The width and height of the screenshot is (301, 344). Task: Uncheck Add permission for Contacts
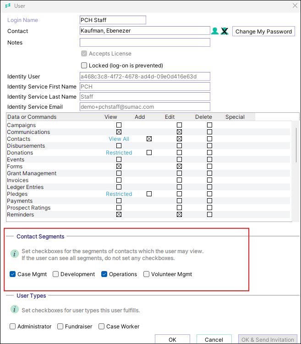(149, 139)
